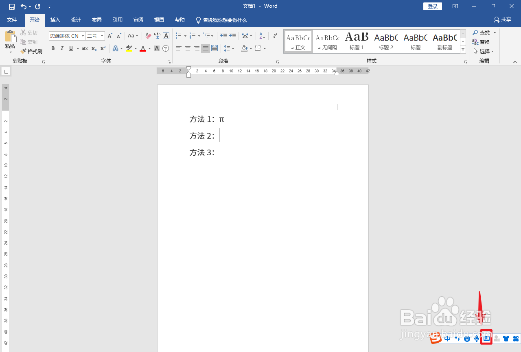
Task: Open the Font dialog launcher
Action: click(169, 62)
